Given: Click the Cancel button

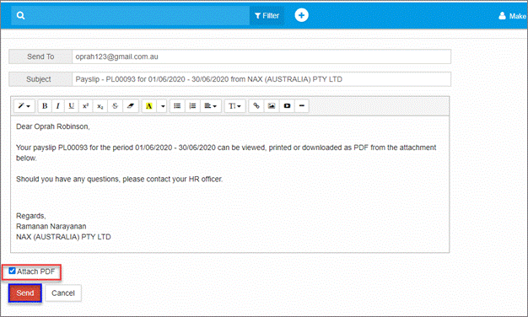Looking at the screenshot, I should [x=63, y=293].
